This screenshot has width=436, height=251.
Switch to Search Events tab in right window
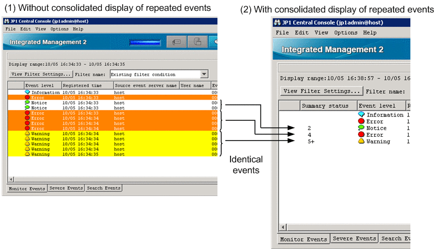coord(395,238)
